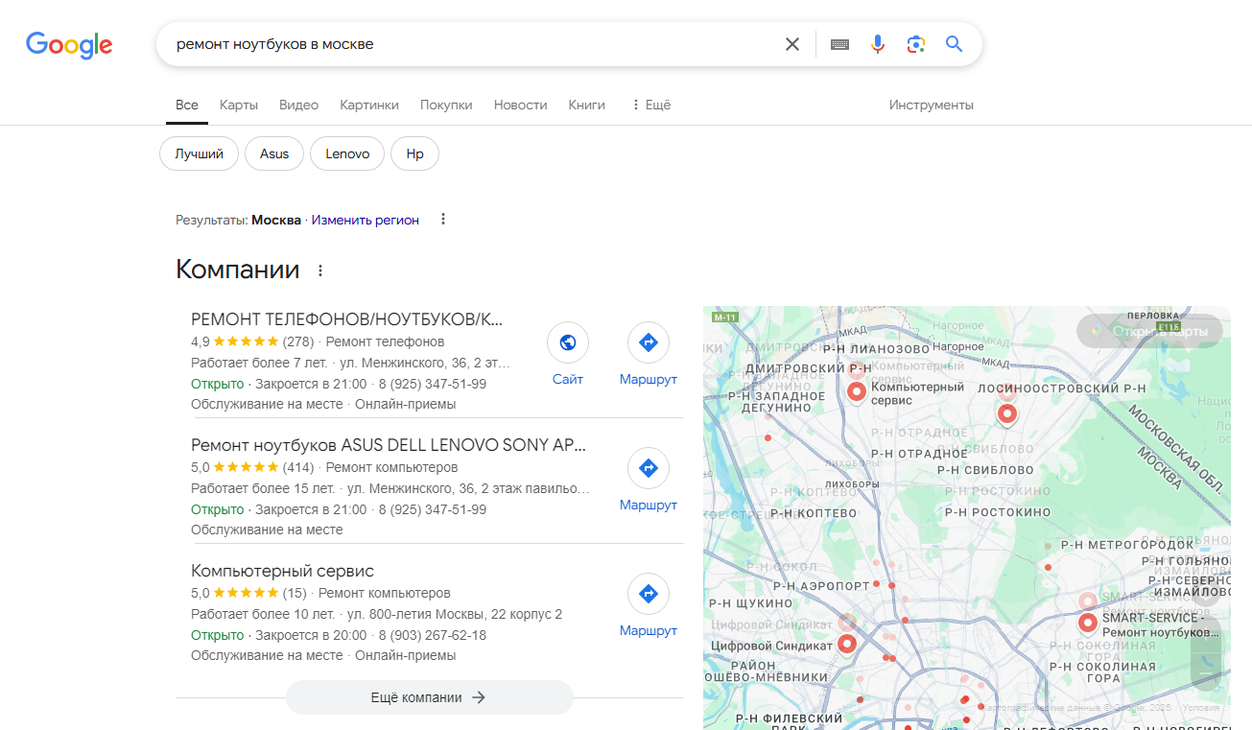Viewport: 1252px width, 730px height.
Task: Click the Ещё компании button
Action: pyautogui.click(x=429, y=697)
